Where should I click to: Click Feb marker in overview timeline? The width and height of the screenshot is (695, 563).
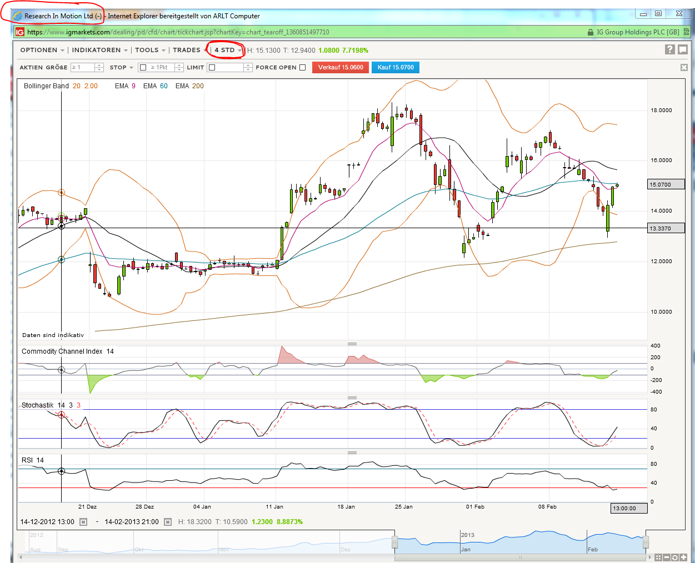(593, 550)
